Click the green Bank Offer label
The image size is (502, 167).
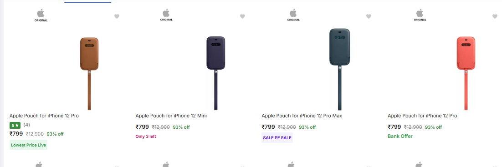pos(400,137)
